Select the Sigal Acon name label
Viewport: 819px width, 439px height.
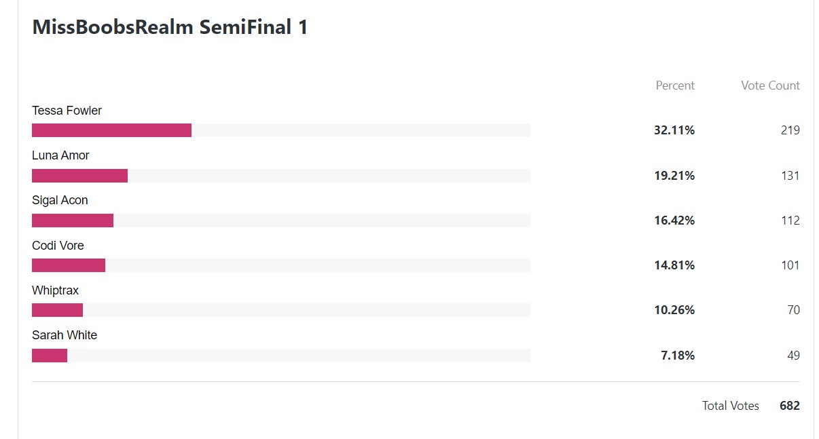60,200
